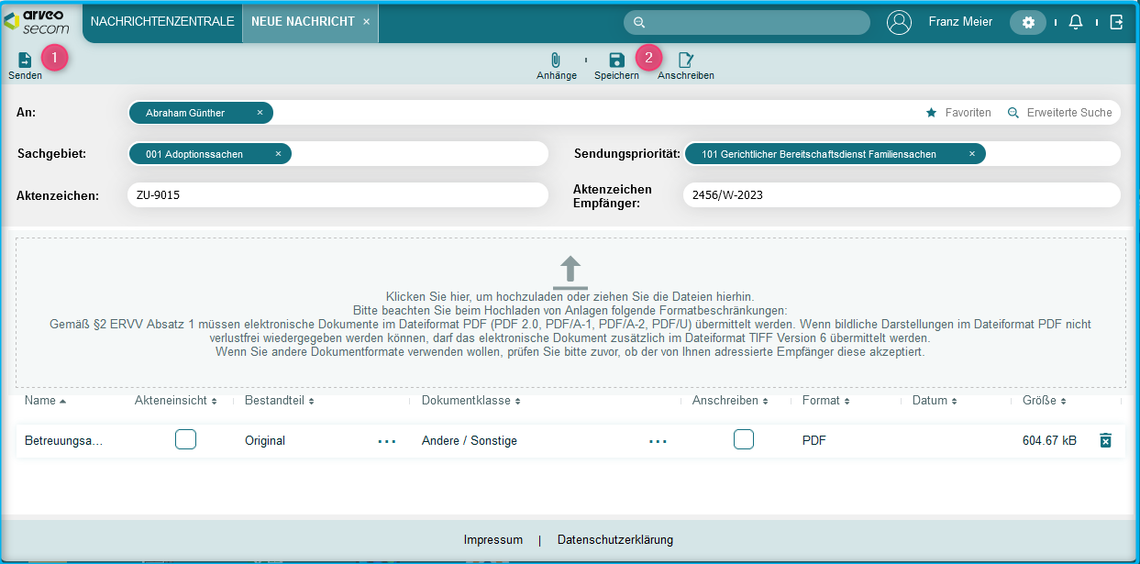The height and width of the screenshot is (564, 1140).
Task: Click the logout icon top right
Action: [x=1117, y=21]
